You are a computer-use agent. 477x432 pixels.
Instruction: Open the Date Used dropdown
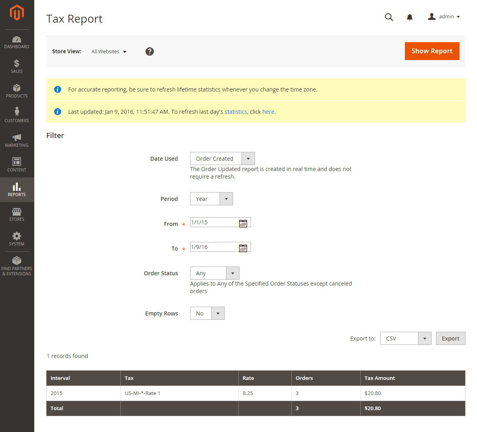[222, 158]
